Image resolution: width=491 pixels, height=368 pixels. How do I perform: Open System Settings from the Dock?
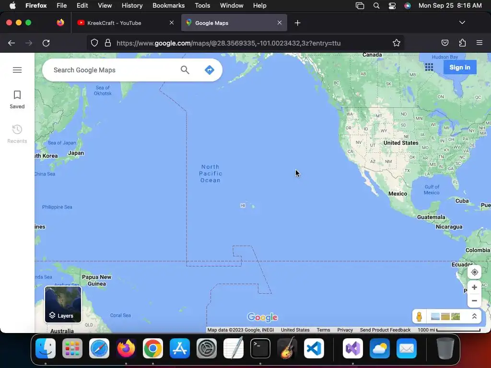click(206, 348)
